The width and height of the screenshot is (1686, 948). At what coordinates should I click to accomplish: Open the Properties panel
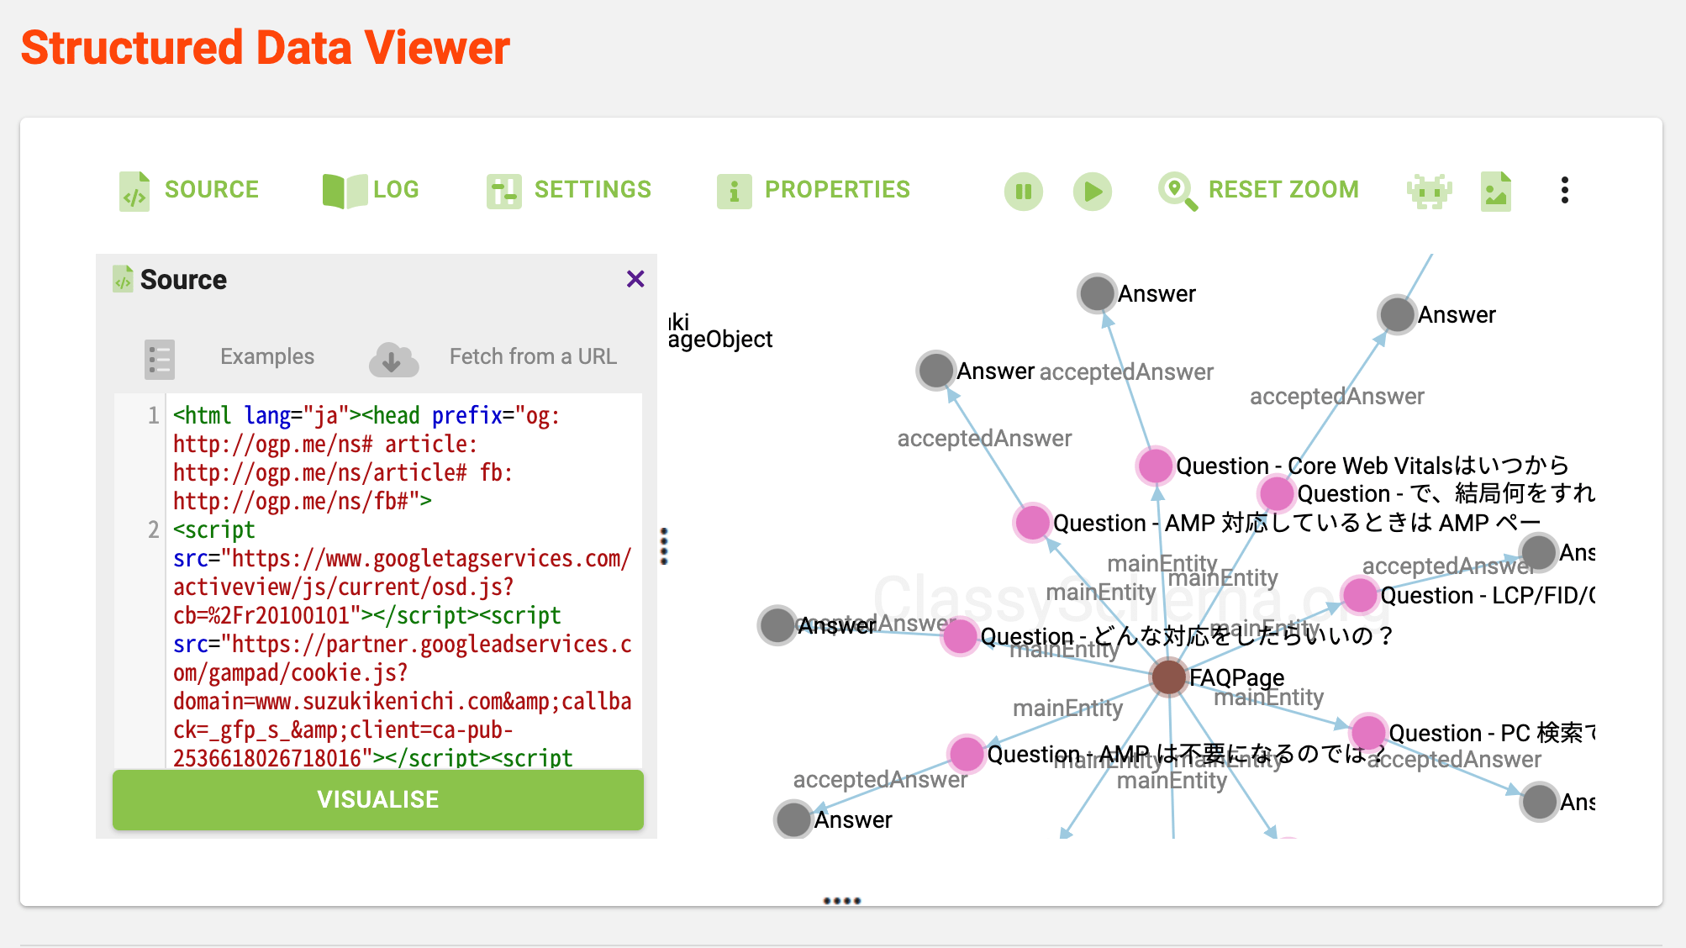[813, 191]
